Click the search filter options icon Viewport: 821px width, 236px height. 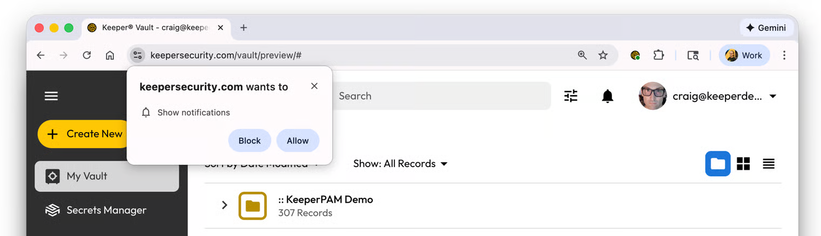[x=571, y=96]
